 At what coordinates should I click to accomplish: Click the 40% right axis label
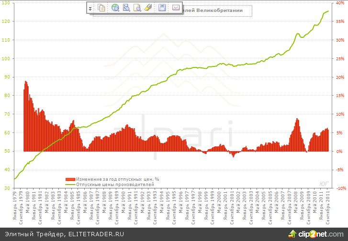[339, 3]
